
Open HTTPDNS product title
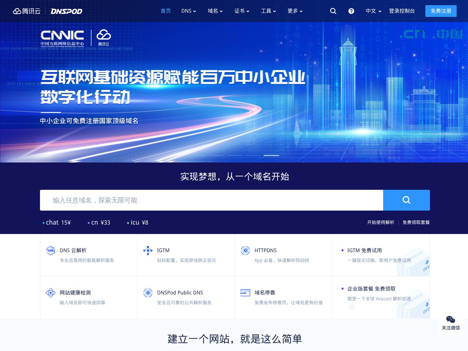266,251
